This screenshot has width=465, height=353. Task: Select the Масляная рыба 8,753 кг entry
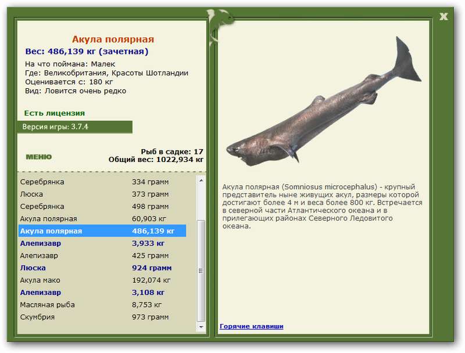point(102,305)
